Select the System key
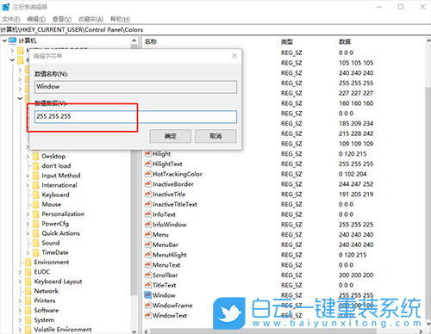 coord(44,320)
